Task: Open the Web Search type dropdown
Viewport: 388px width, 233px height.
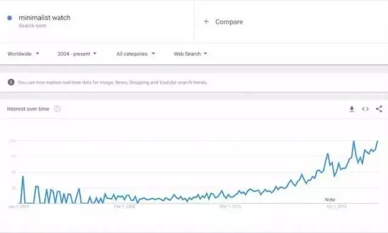Action: click(x=190, y=54)
